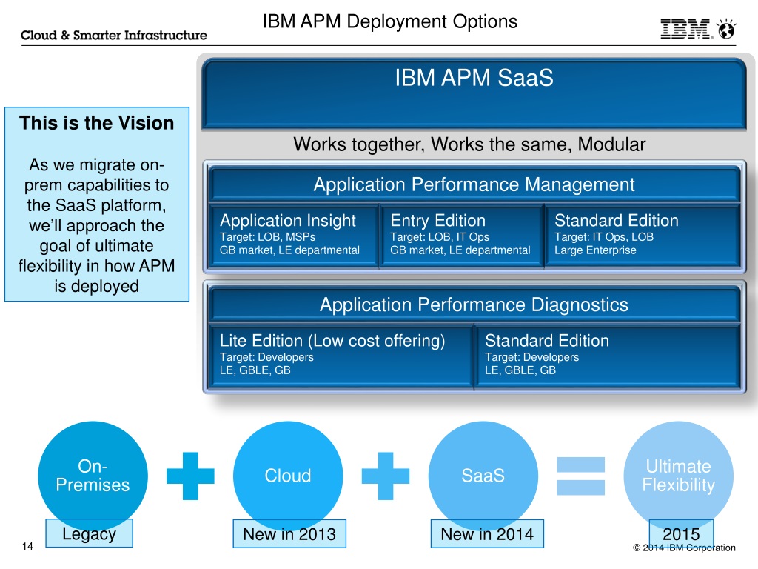Image resolution: width=758 pixels, height=569 pixels.
Task: Click the New in 2014 label
Action: click(487, 533)
